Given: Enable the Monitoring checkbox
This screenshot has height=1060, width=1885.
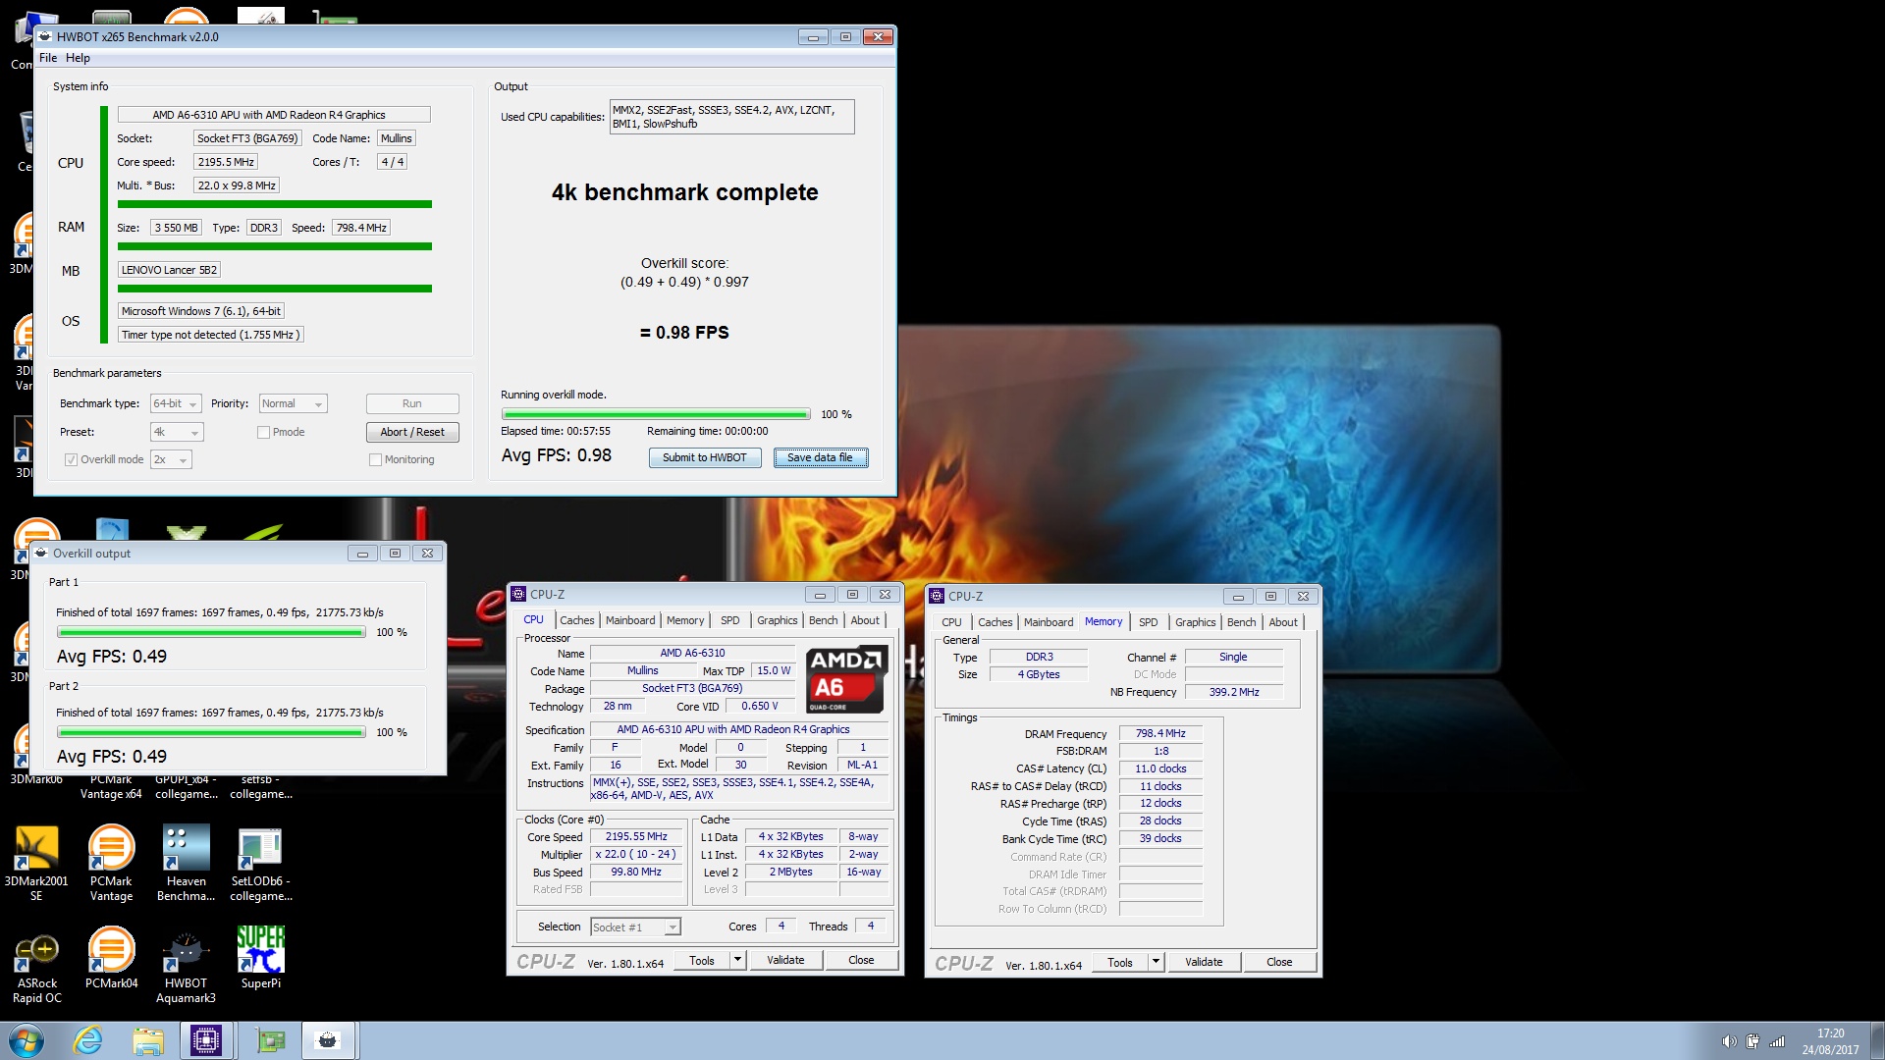Looking at the screenshot, I should point(375,459).
